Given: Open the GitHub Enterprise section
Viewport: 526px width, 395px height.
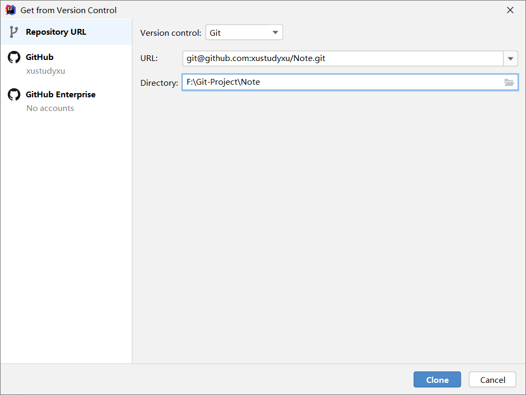Looking at the screenshot, I should point(66,101).
